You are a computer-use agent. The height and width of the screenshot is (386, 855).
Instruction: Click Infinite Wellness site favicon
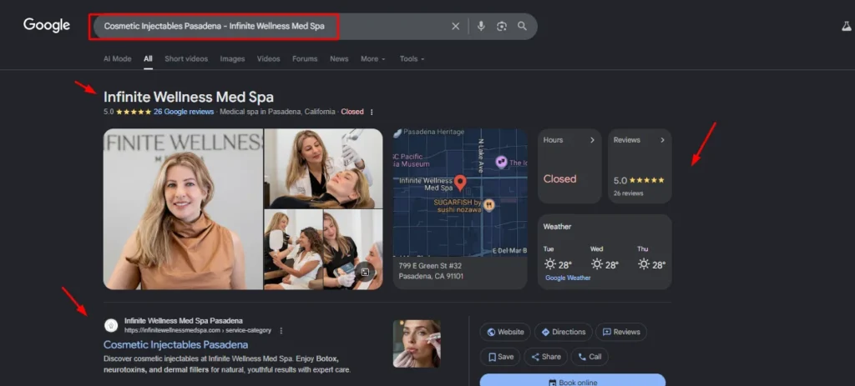pos(111,326)
